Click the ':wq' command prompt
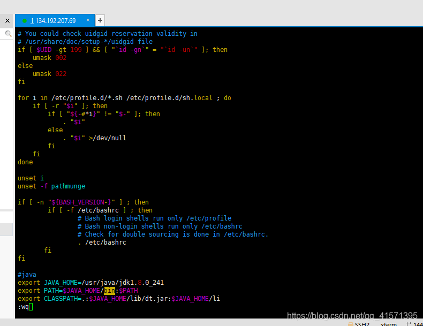The height and width of the screenshot is (326, 423). pos(25,307)
